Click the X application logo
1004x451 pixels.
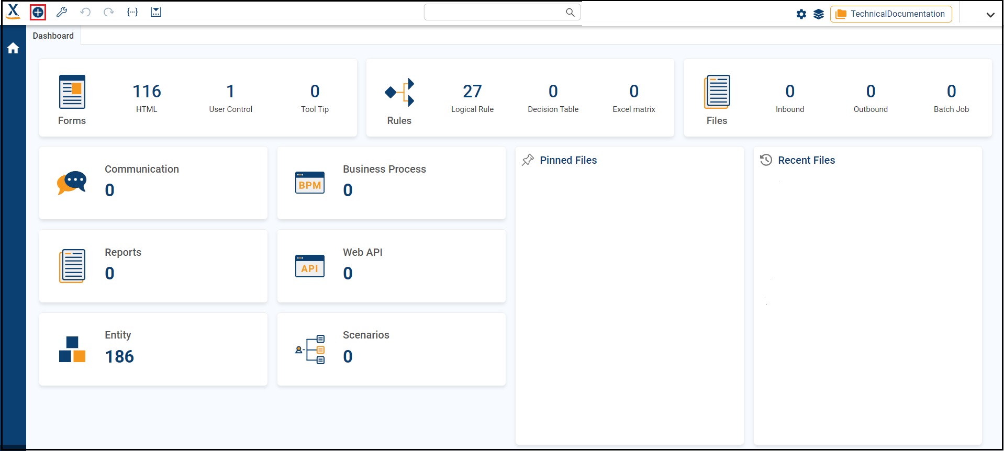[x=13, y=12]
